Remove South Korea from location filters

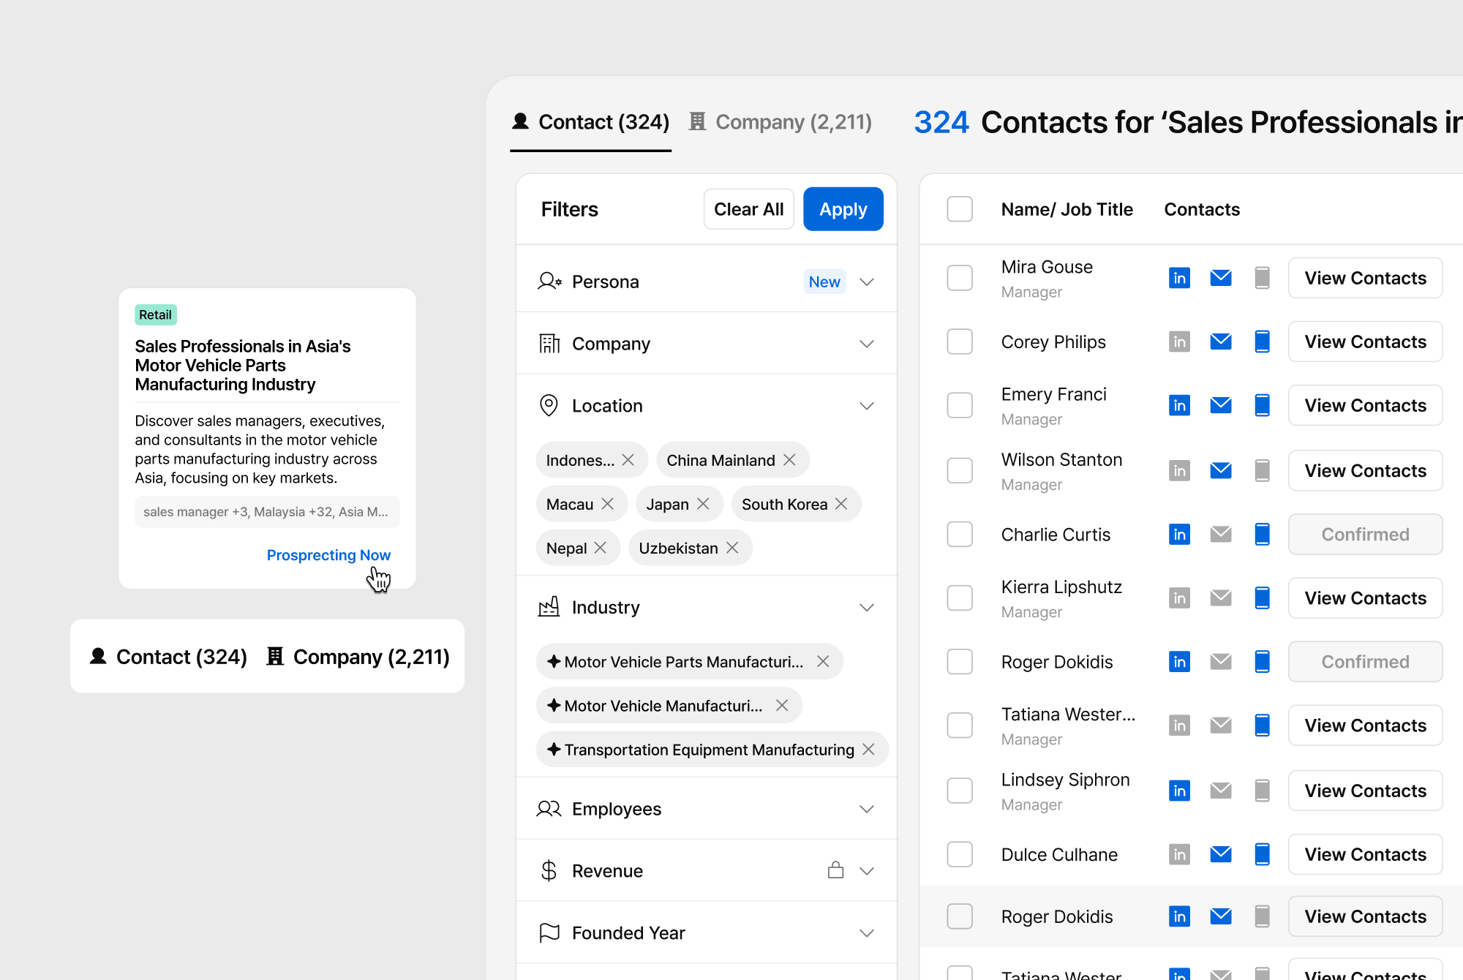[841, 504]
